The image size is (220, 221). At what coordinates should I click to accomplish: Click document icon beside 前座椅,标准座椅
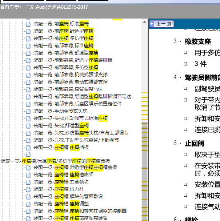[x=28, y=24]
